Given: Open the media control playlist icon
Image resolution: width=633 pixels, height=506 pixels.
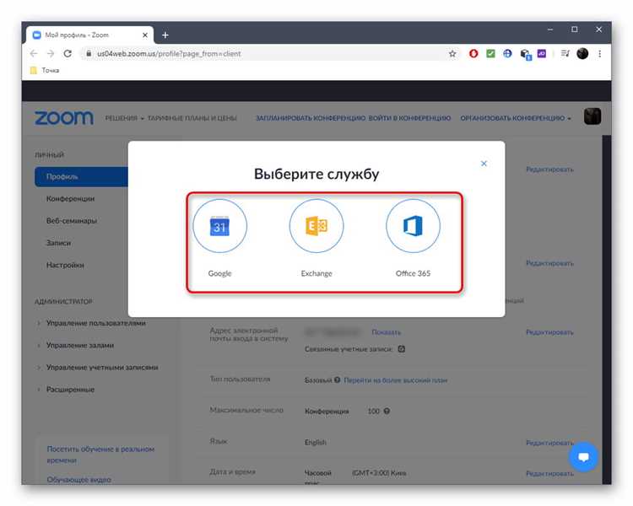Looking at the screenshot, I should point(565,53).
